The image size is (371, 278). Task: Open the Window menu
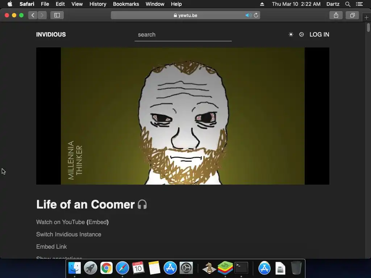[x=155, y=4]
